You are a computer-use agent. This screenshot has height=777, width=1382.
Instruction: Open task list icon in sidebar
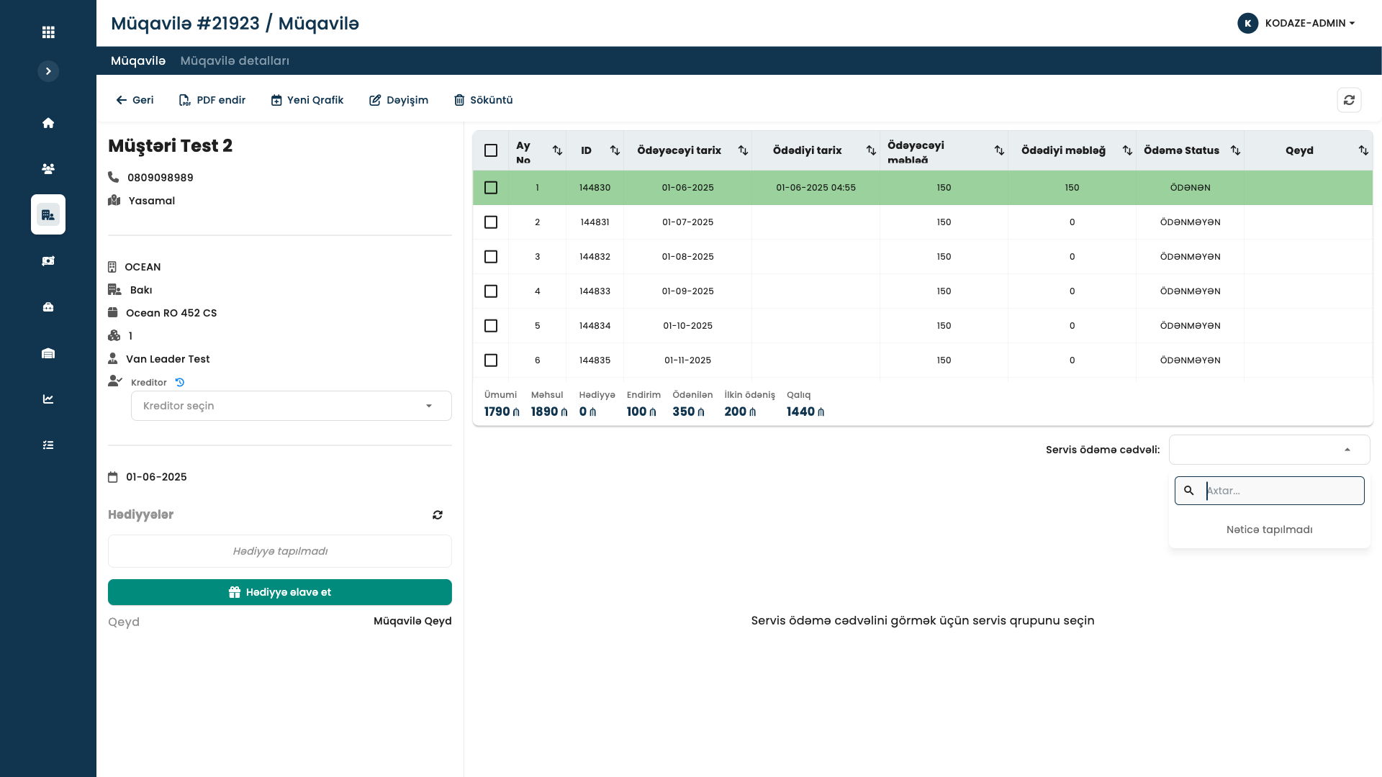tap(48, 445)
